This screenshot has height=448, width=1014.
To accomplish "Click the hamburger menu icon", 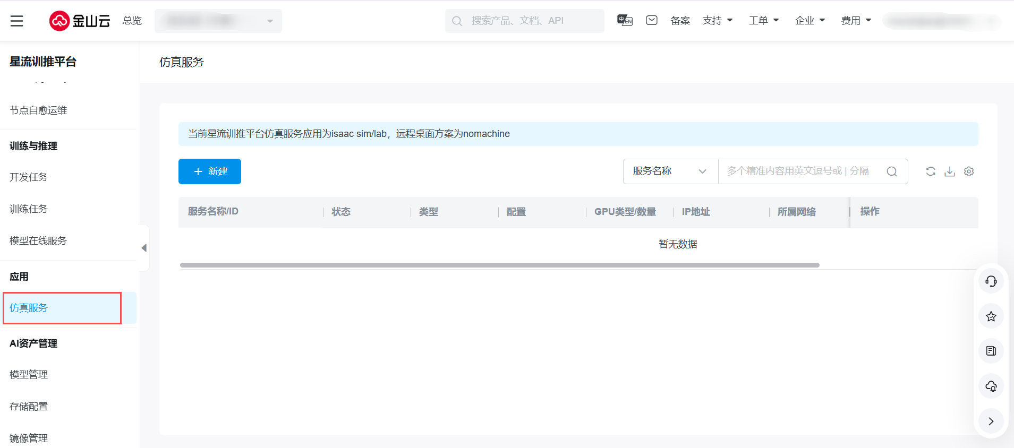I will pyautogui.click(x=16, y=21).
